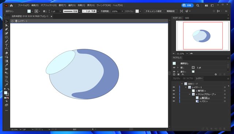
Task: Toggle visibility of クリップグループ
Action: coord(174,94)
